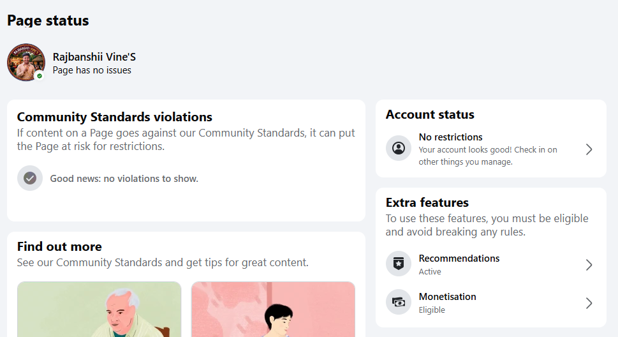Click the Page status title

(x=48, y=20)
